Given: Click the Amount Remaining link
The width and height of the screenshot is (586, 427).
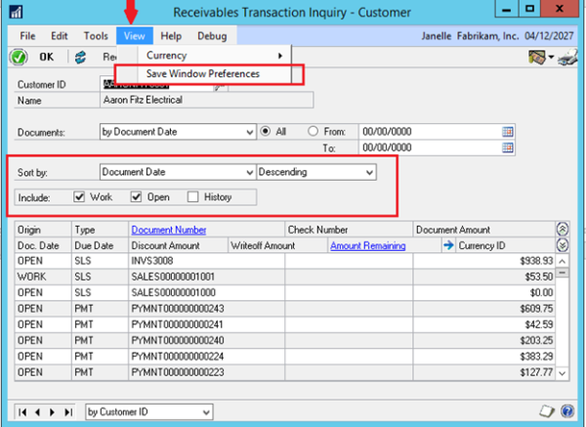Looking at the screenshot, I should tap(367, 245).
